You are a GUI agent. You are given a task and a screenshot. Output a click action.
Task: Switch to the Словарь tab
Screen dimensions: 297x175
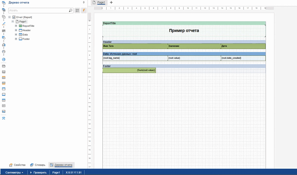pos(37,165)
